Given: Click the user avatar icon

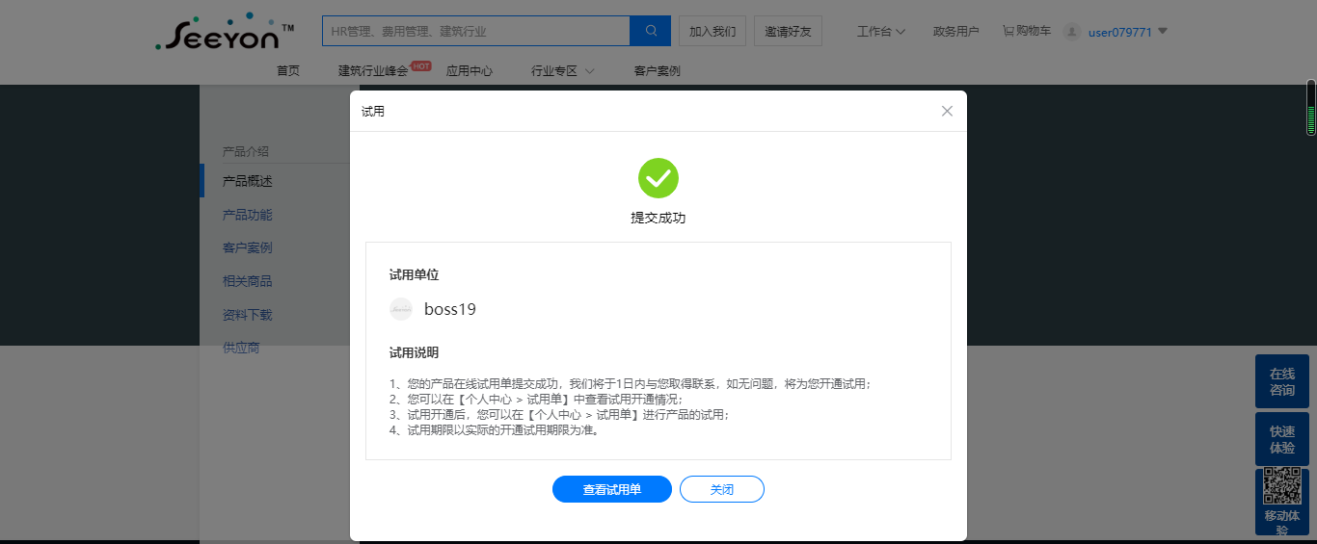Looking at the screenshot, I should pyautogui.click(x=1071, y=32).
